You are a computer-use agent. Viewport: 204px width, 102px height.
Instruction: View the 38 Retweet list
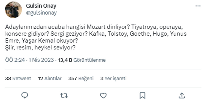pyautogui.click(x=18, y=78)
